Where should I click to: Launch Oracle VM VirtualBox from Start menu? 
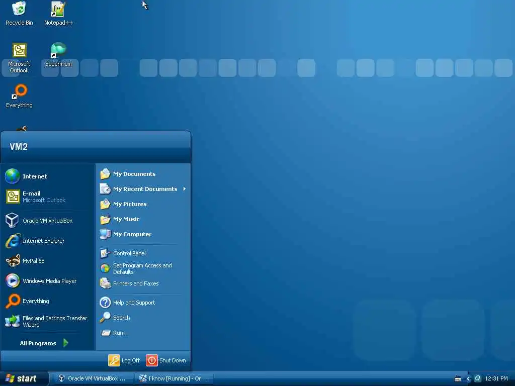pos(48,221)
